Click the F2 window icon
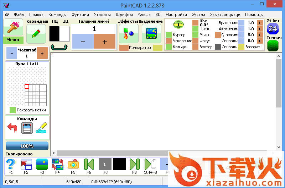This screenshot has height=188, width=285. click(26, 164)
